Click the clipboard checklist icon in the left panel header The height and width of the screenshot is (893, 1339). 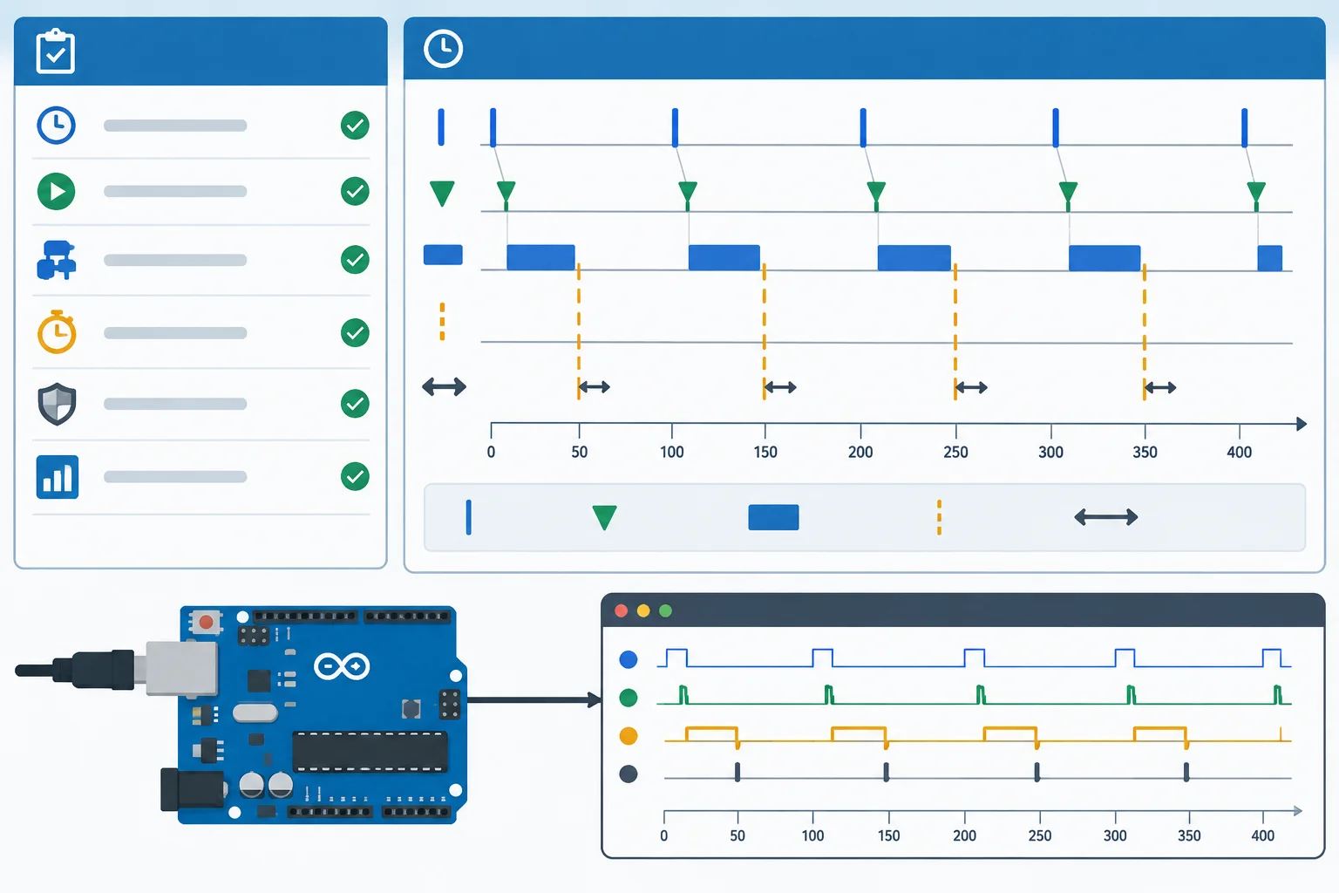(56, 51)
